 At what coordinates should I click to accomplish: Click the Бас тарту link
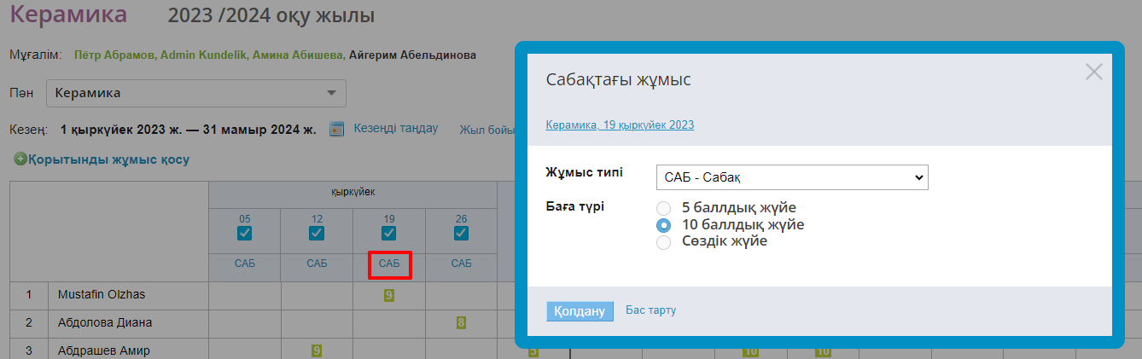point(651,310)
